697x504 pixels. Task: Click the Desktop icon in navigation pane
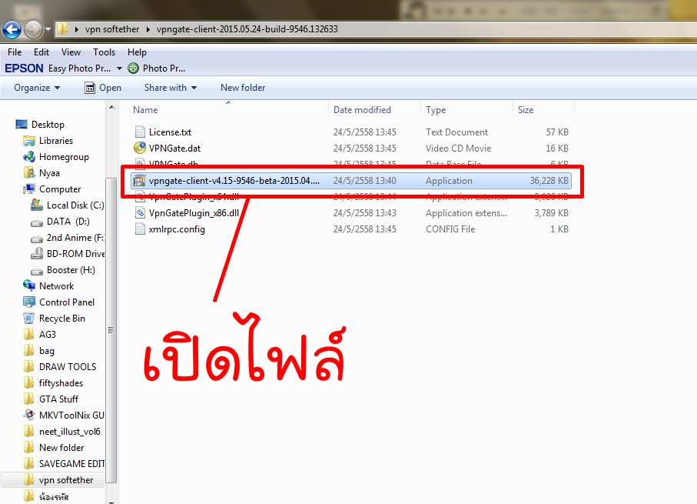22,124
